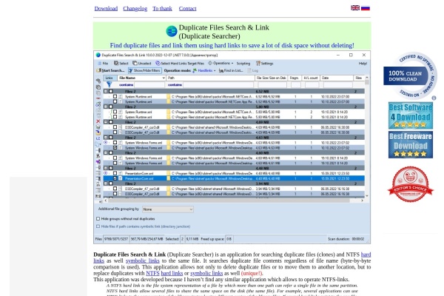Image resolution: width=444 pixels, height=296 pixels.
Task: Sort by the Date column header
Action: pyautogui.click(x=337, y=78)
